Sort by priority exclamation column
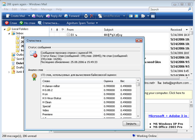This screenshot has height=140, width=195. (x=52, y=30)
